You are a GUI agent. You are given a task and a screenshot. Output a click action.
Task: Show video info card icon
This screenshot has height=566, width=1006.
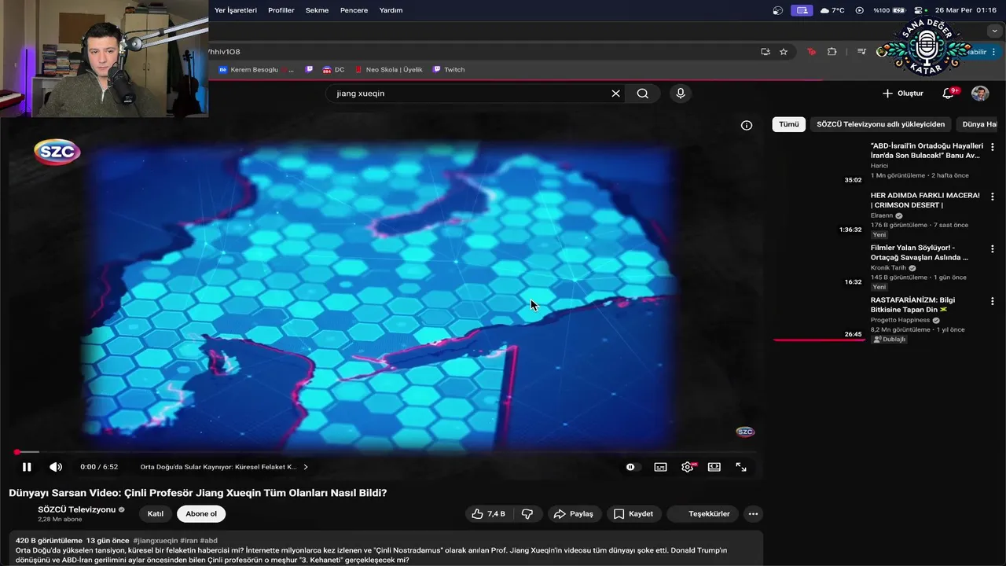tap(747, 125)
